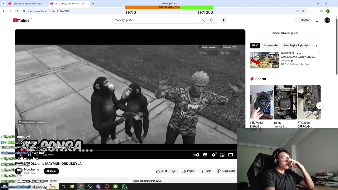This screenshot has width=338, height=190.
Task: Open the Monchayi channel name link
Action: point(30,169)
